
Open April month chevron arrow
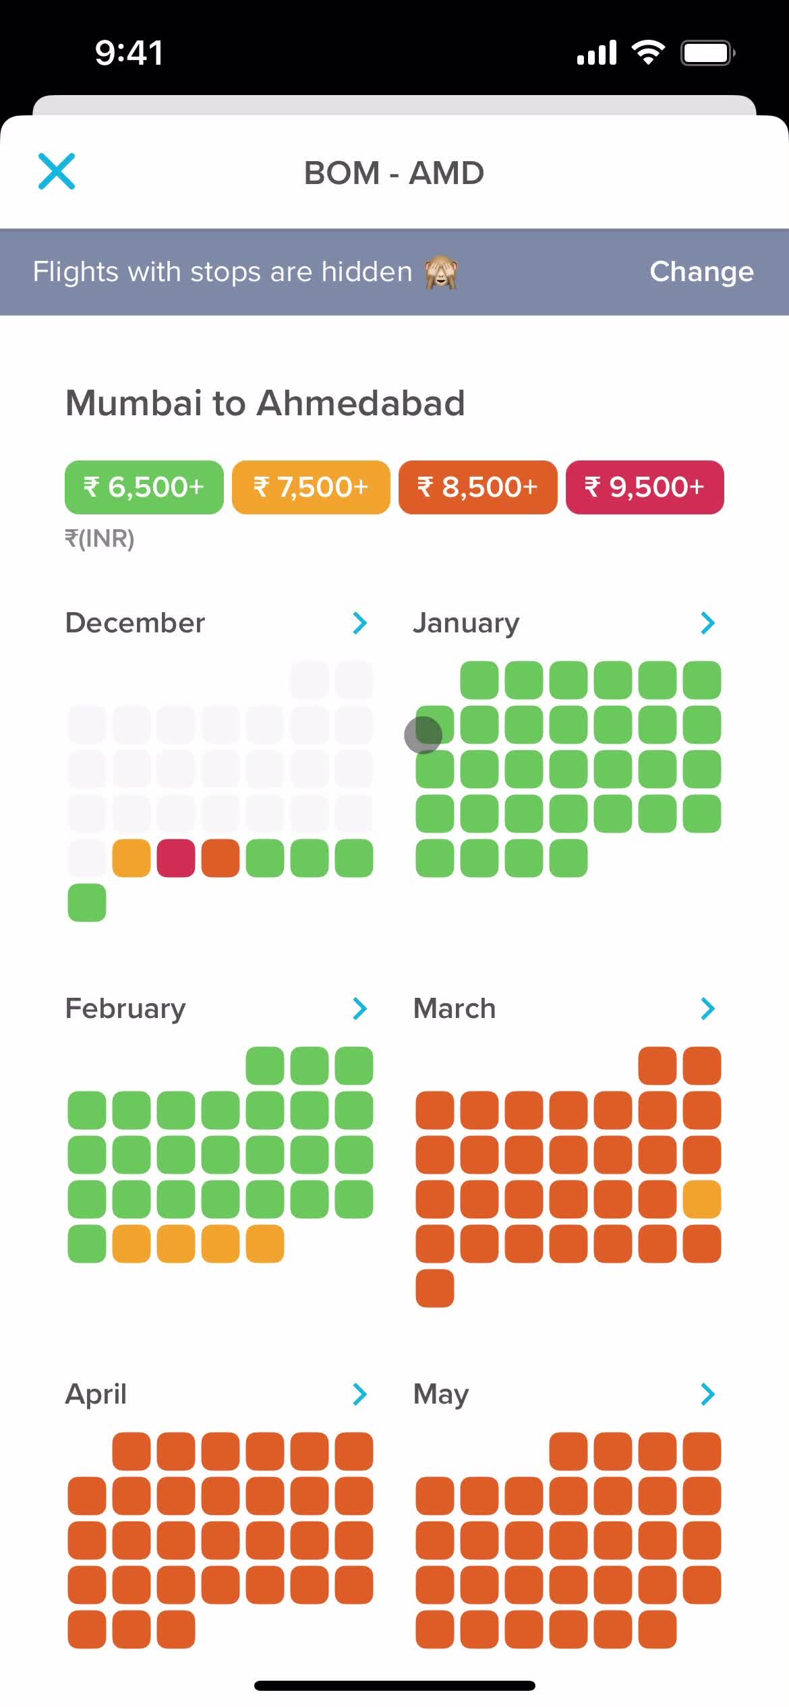click(360, 1394)
